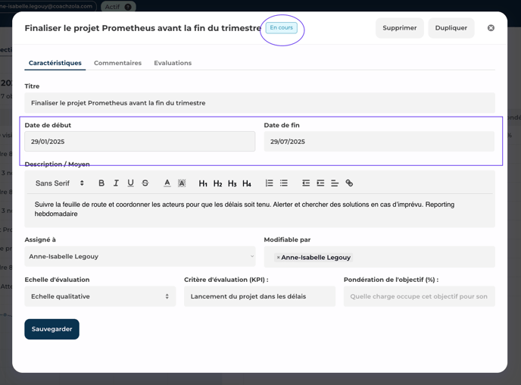The width and height of the screenshot is (521, 385).
Task: Expand the Assigné à dropdown
Action: [140, 257]
